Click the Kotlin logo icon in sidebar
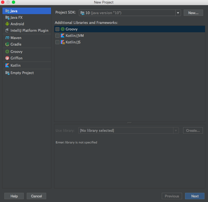 tap(7, 65)
